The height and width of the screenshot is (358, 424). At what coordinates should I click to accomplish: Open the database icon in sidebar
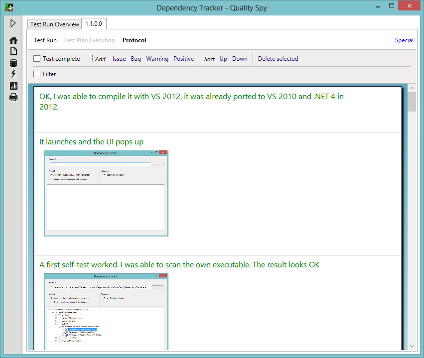(13, 63)
